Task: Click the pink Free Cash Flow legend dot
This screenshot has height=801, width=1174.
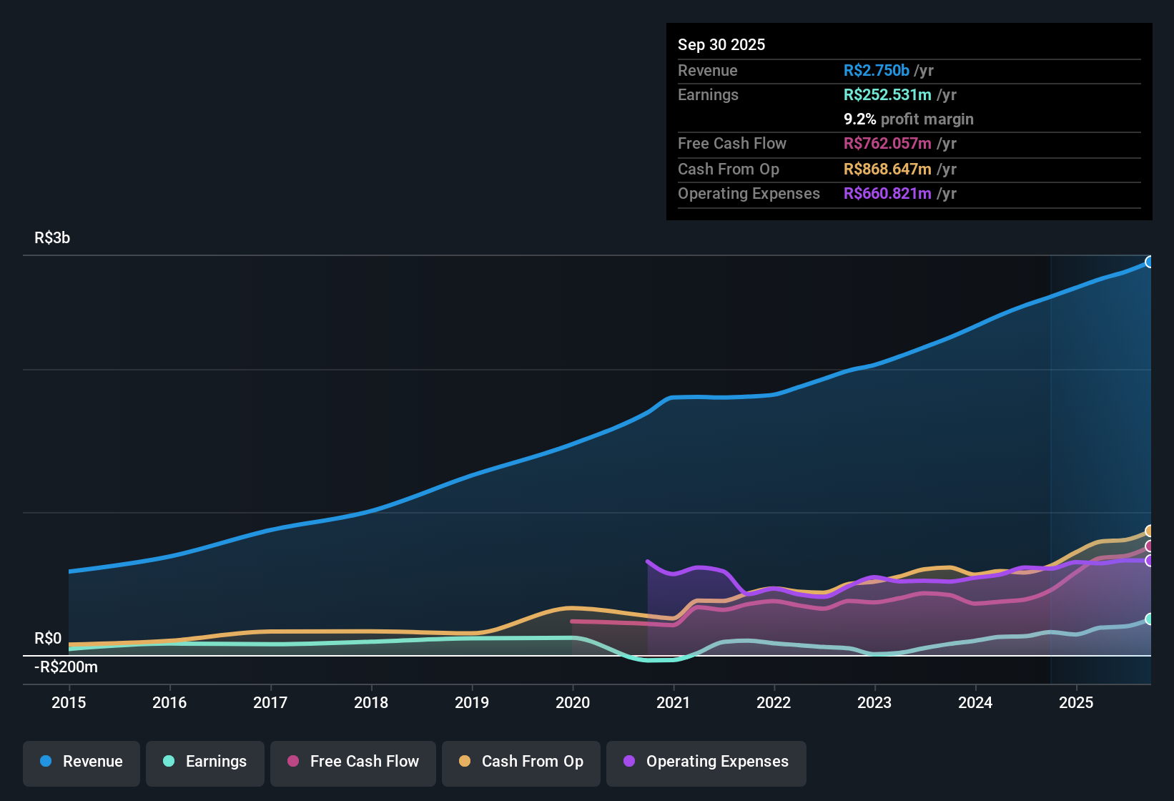Action: pos(292,762)
